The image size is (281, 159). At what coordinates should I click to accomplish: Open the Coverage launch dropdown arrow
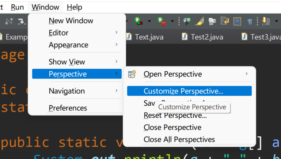point(149,21)
